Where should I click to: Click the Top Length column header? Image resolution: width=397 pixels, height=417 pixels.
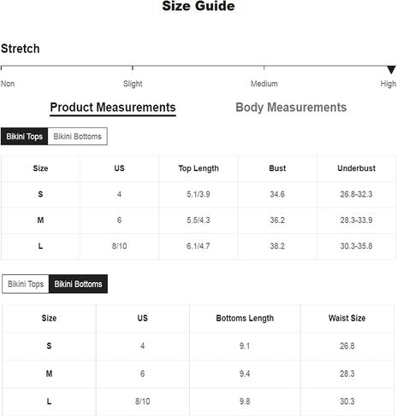click(198, 168)
